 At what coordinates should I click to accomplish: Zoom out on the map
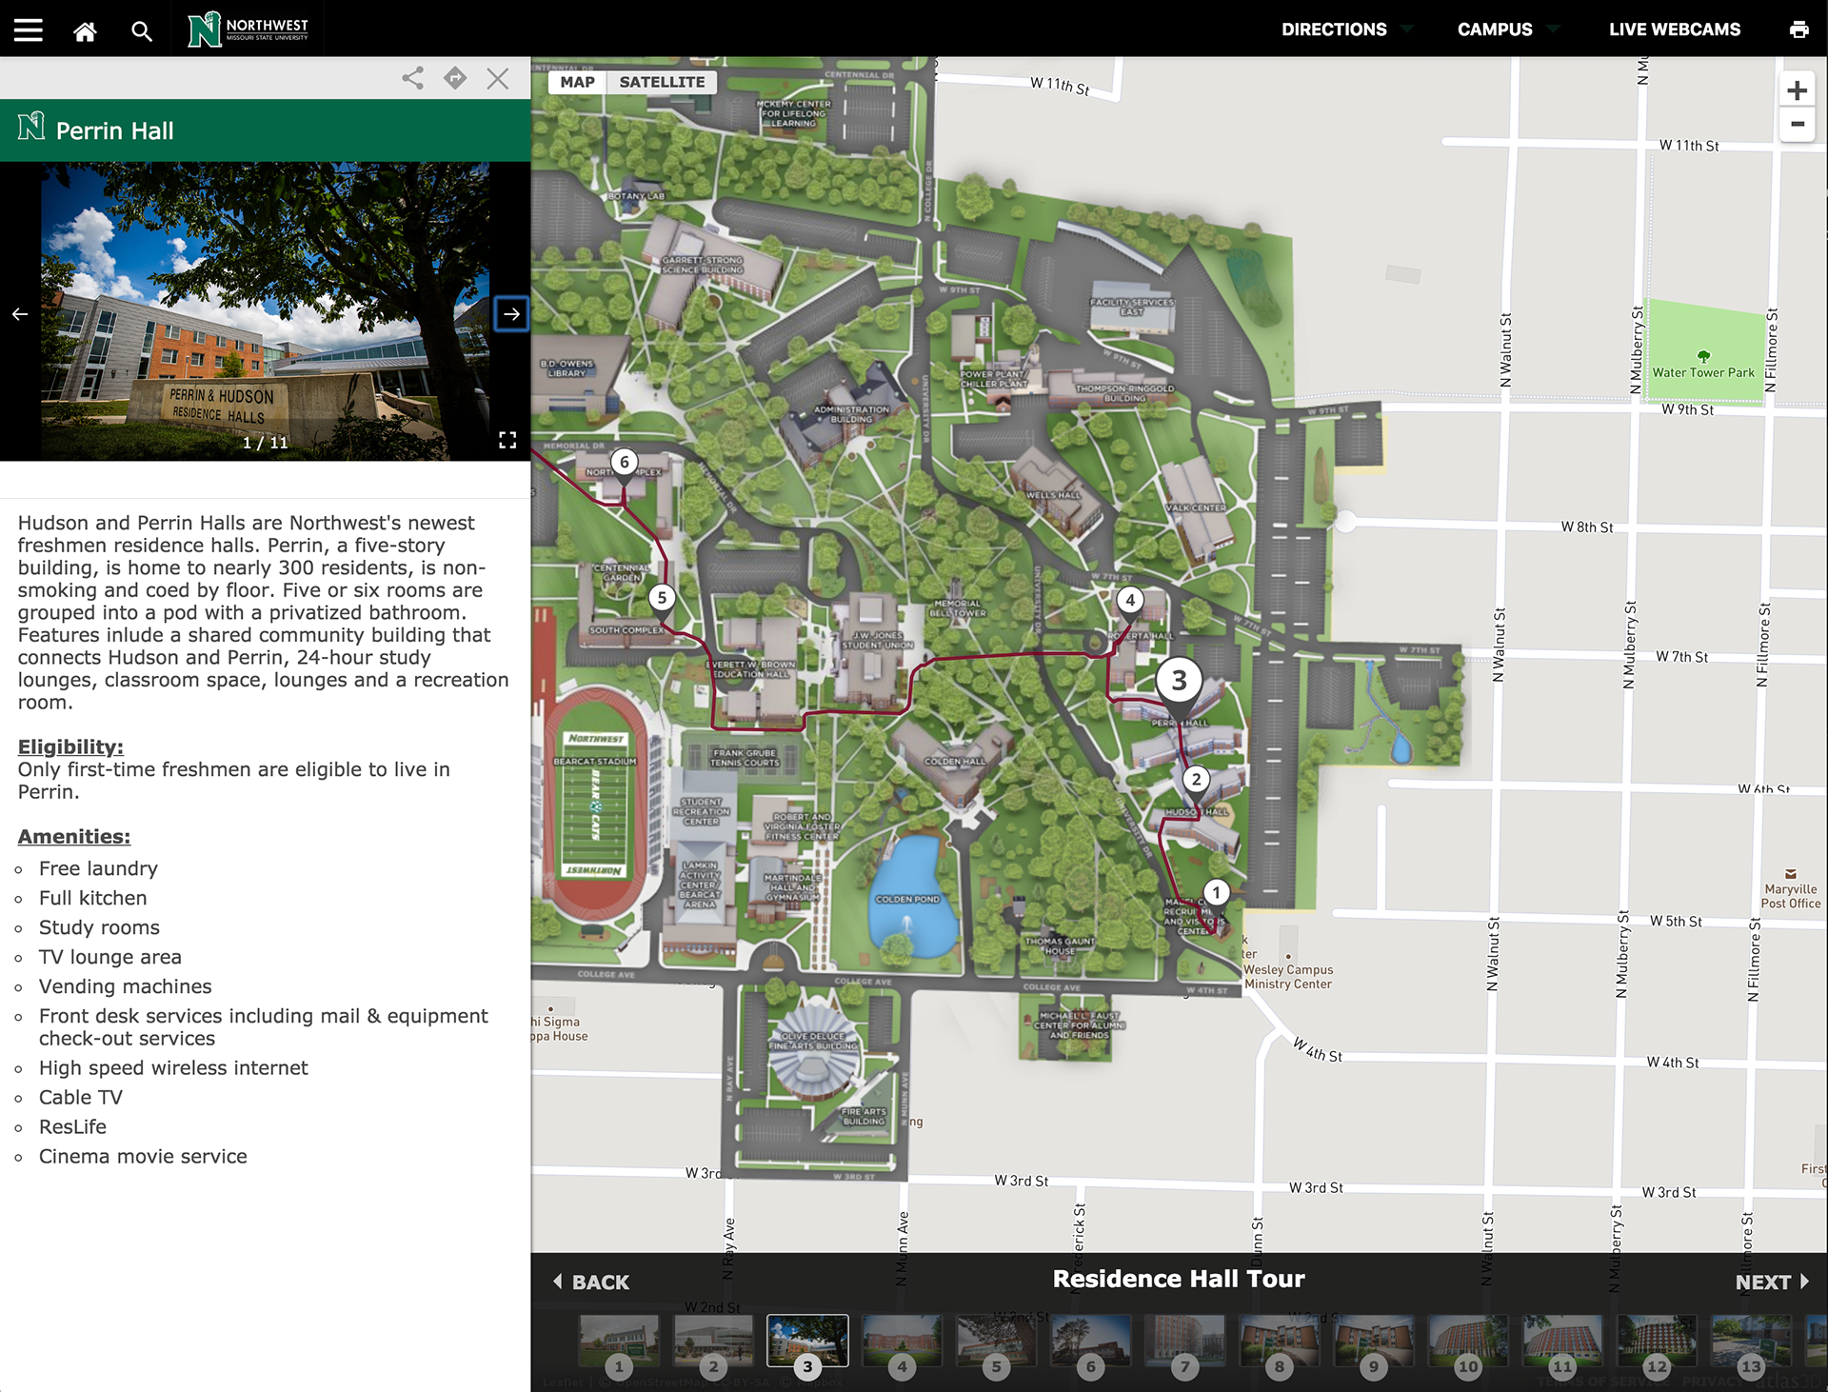click(1797, 125)
